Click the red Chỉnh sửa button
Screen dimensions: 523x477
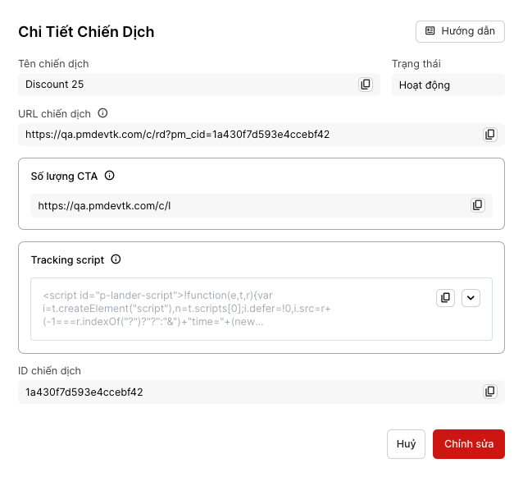468,444
